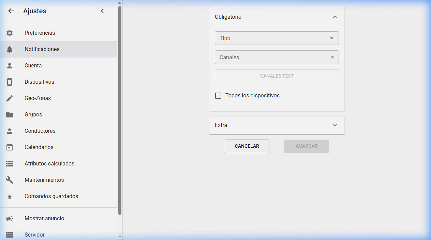Viewport: 431px width, 240px height.
Task: Open Atributos calculados
Action: click(59, 164)
